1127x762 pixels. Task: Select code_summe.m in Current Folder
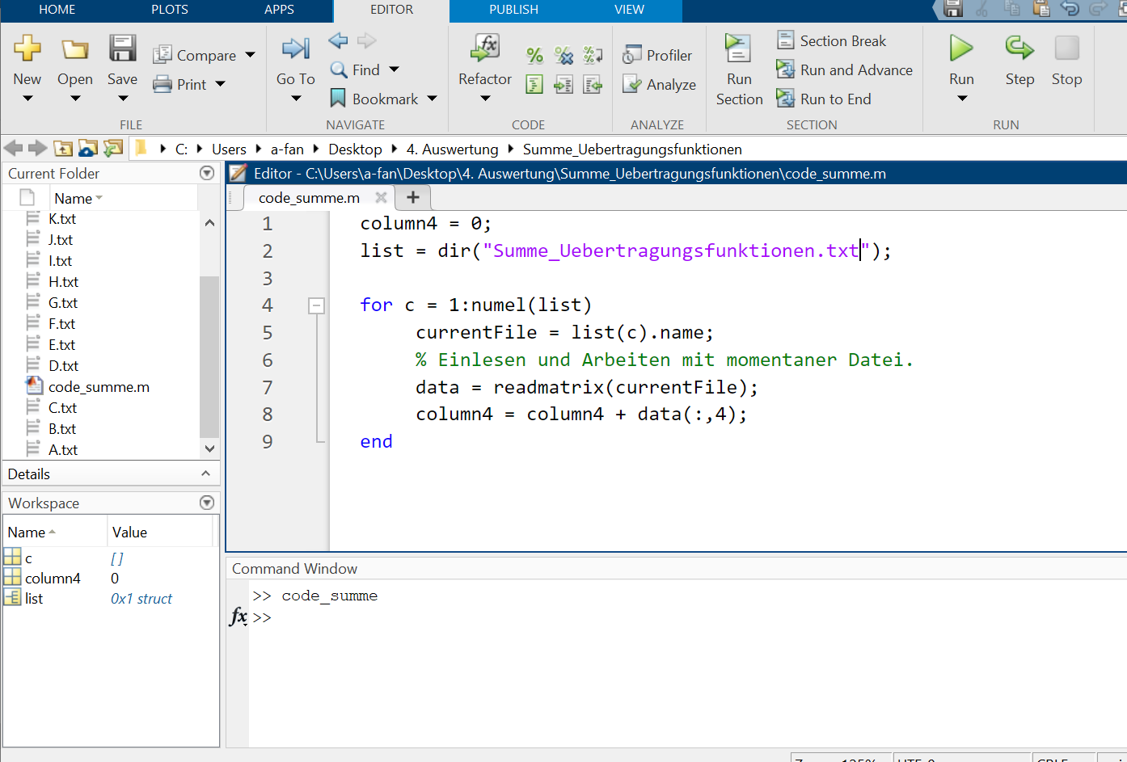coord(99,387)
